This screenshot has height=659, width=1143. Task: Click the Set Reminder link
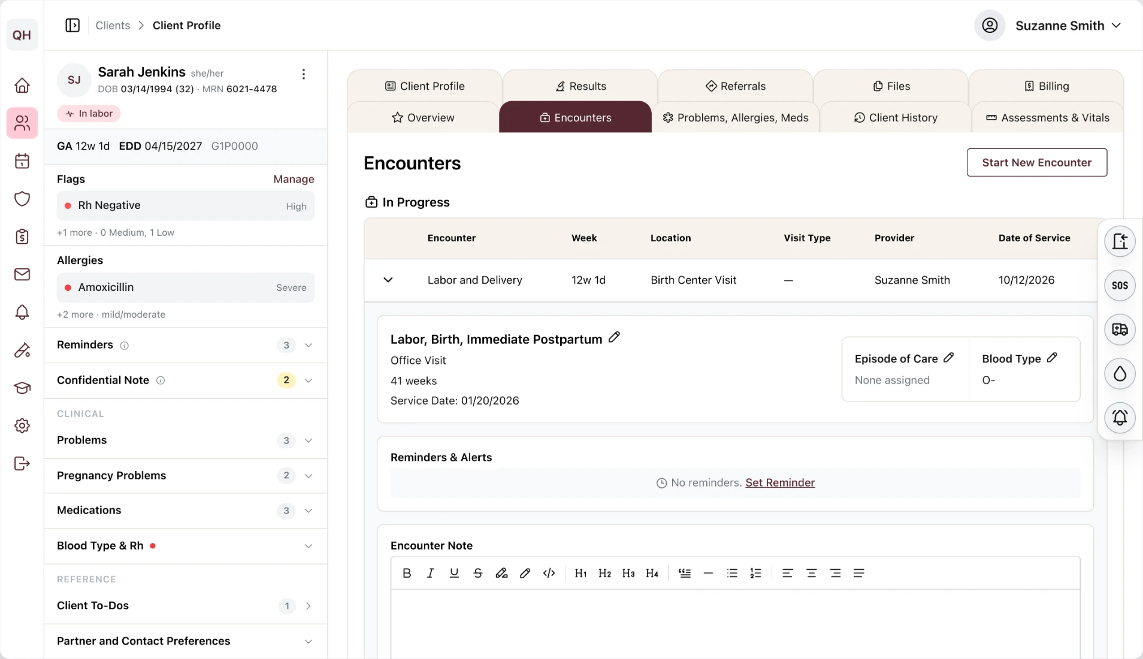pos(780,482)
